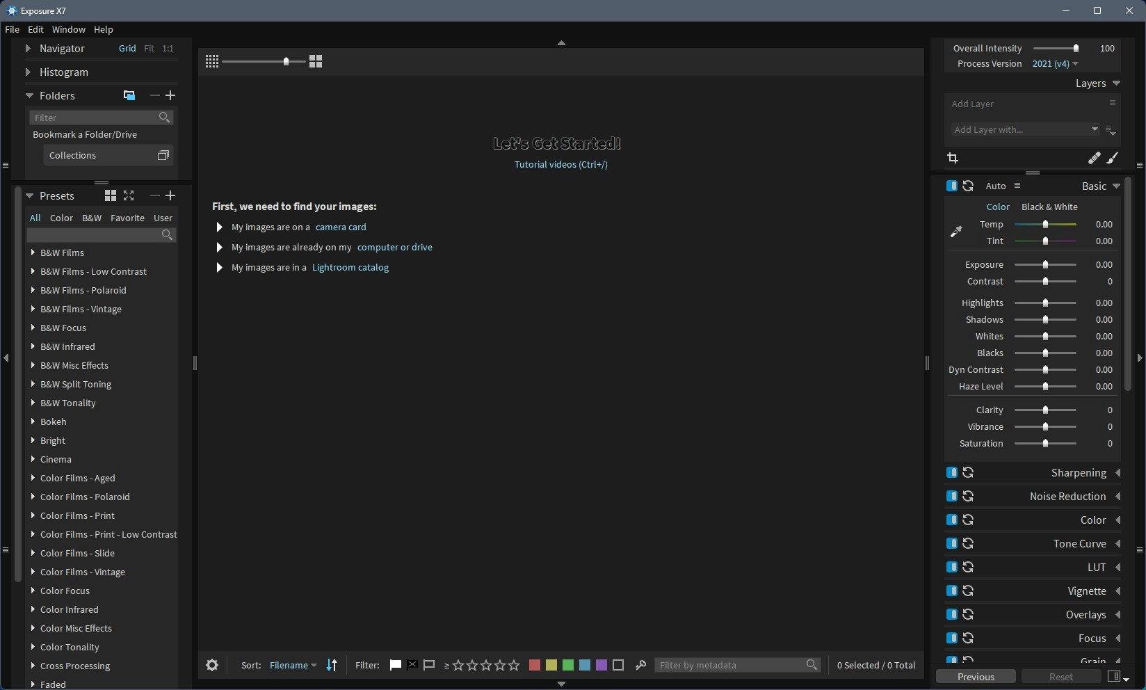Click the minus icon in Folders header
The height and width of the screenshot is (690, 1146).
pyautogui.click(x=154, y=95)
